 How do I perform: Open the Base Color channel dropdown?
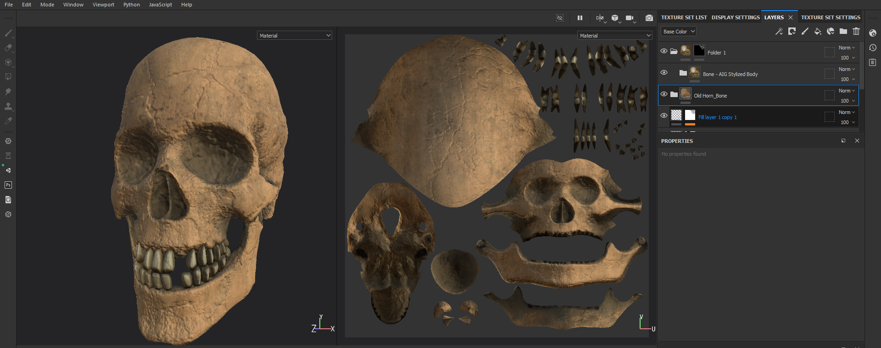point(679,32)
